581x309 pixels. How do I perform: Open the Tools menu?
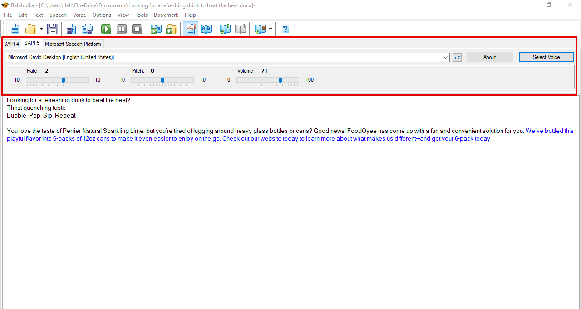142,15
